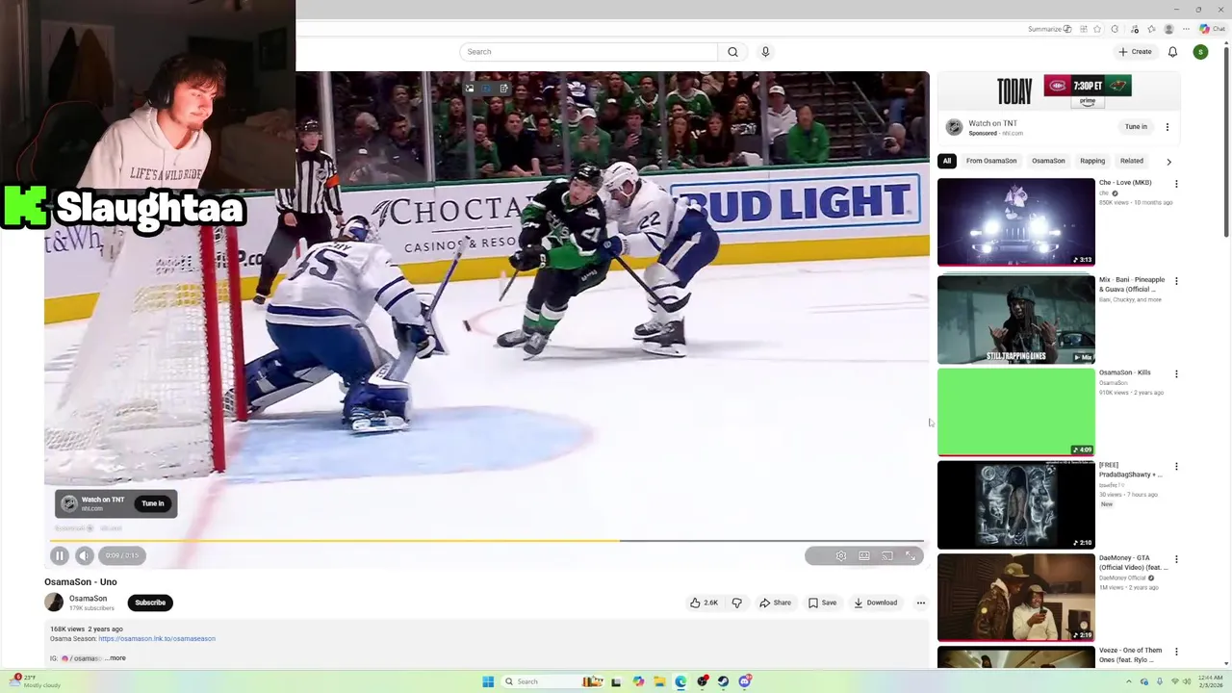Open the Windows Start menu

pos(488,681)
